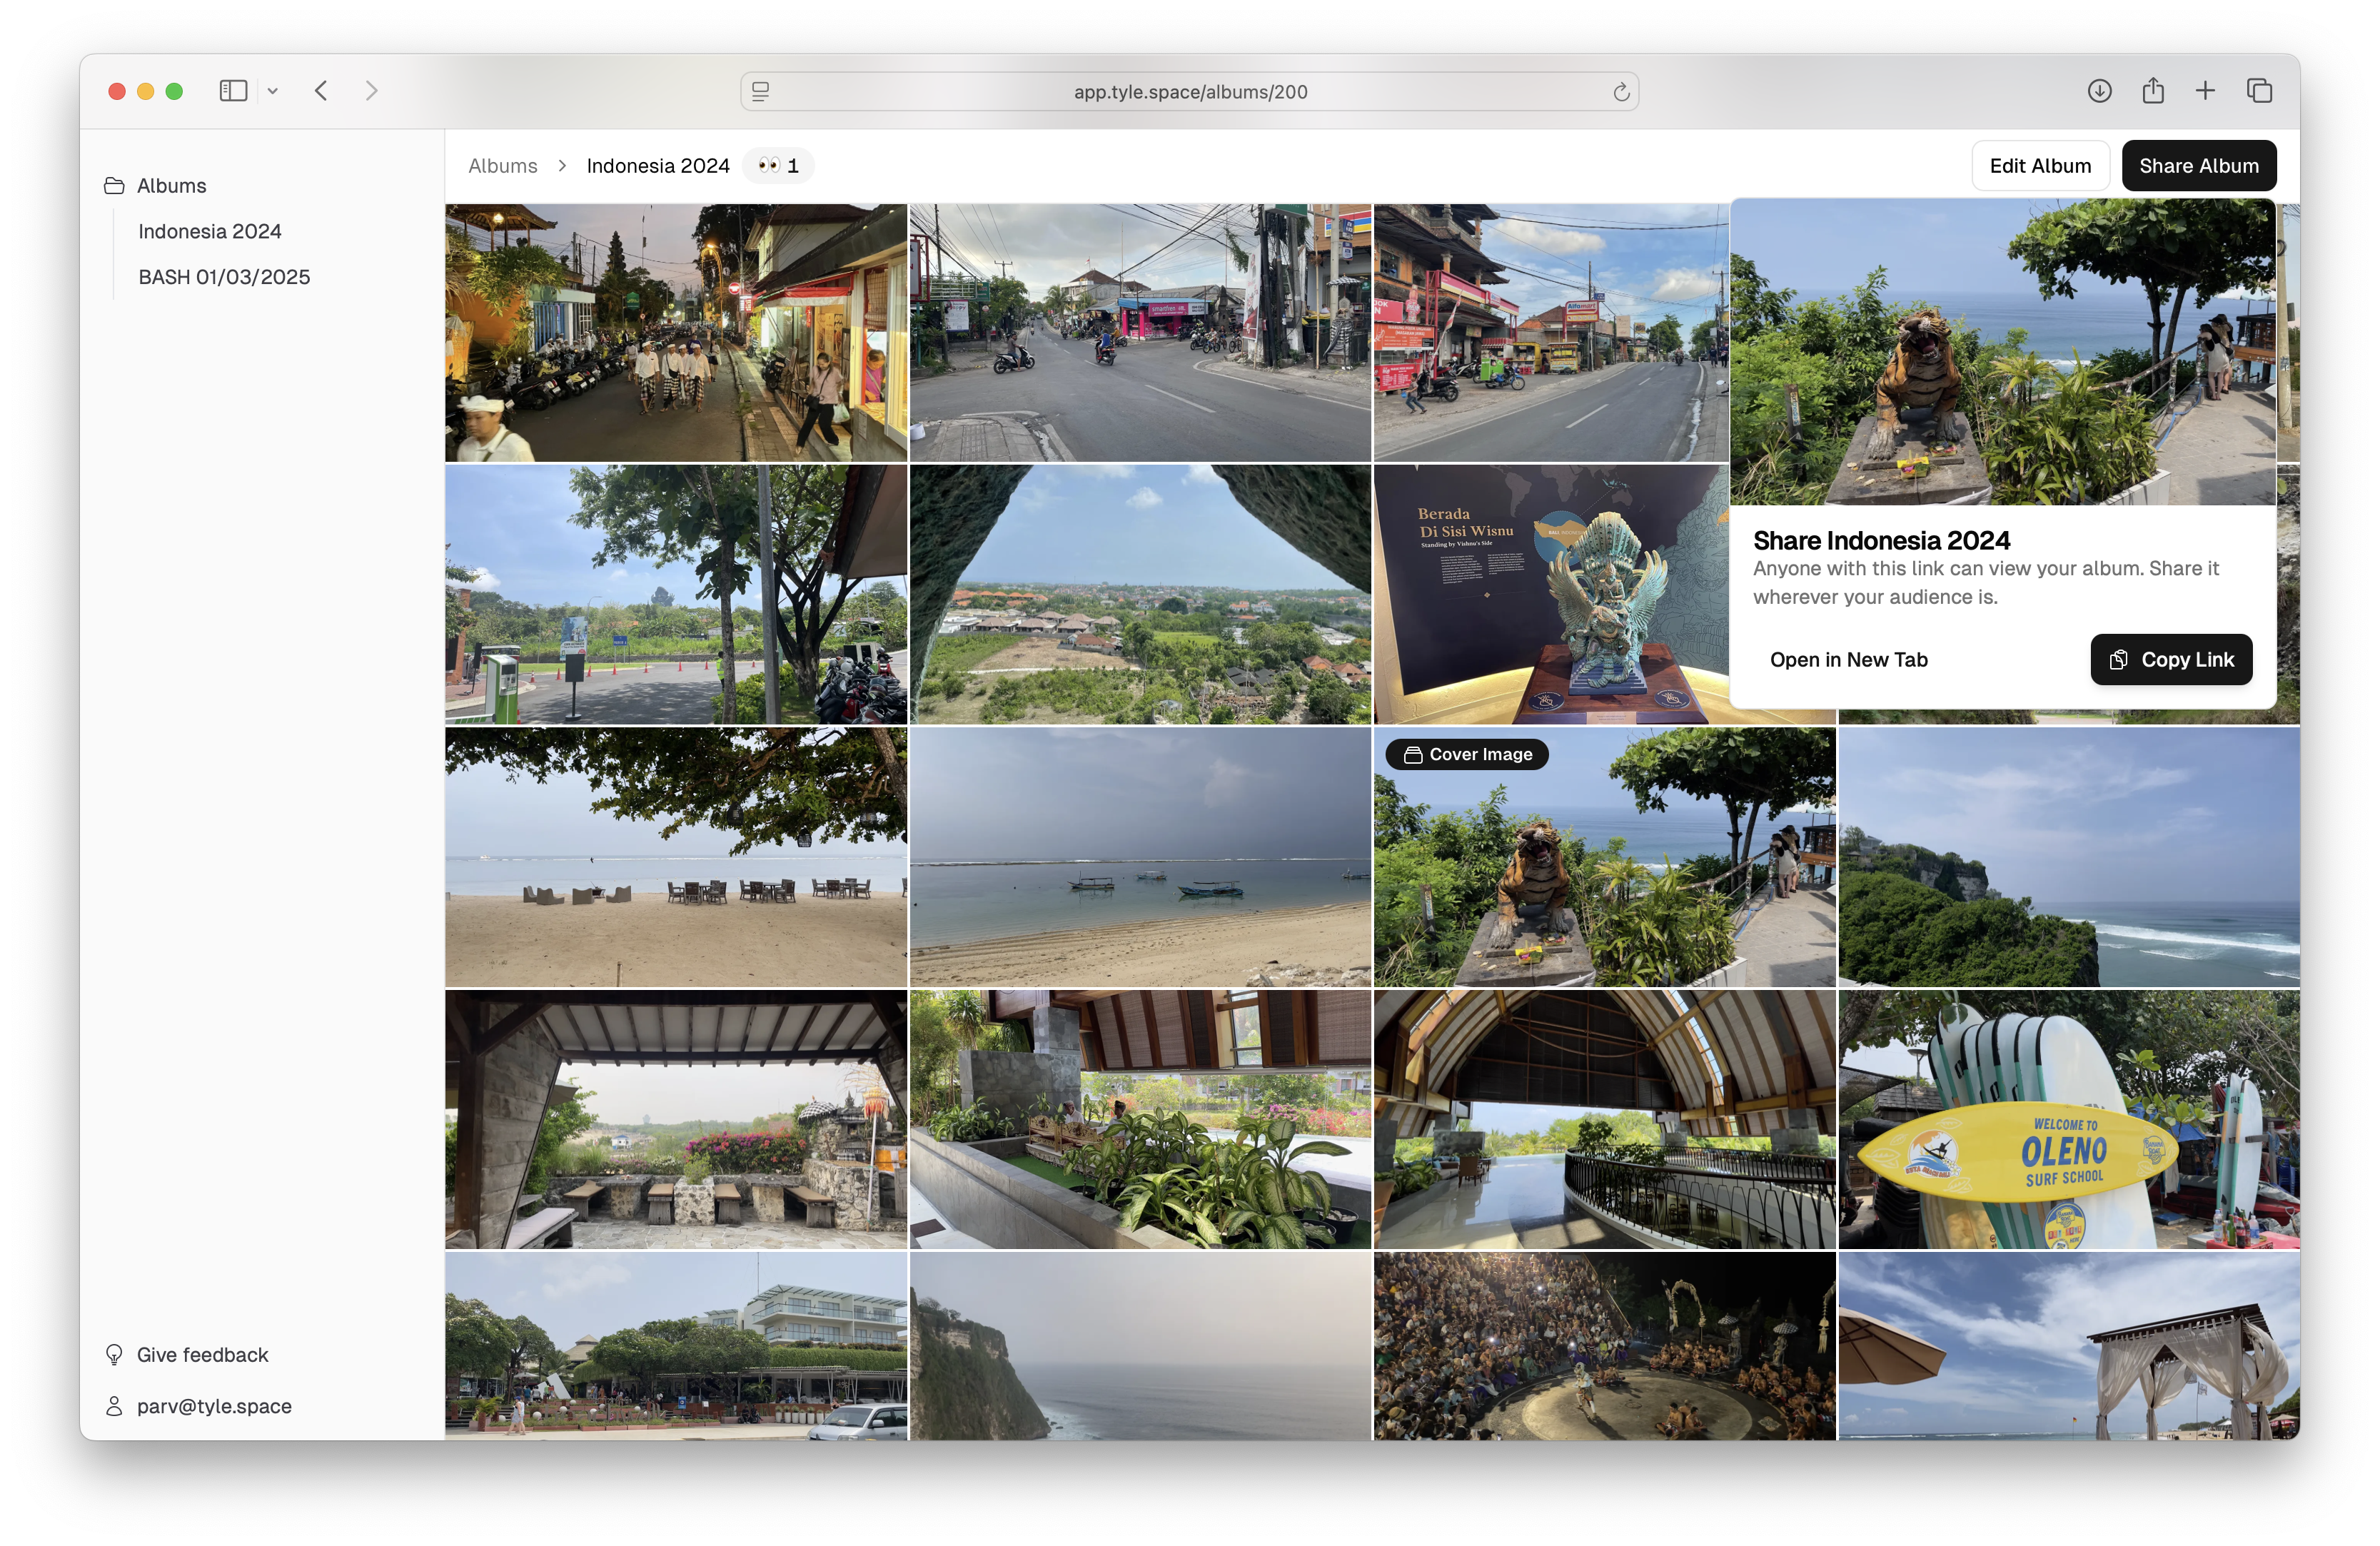
Task: Open the boats on calm sea photo
Action: [1140, 857]
